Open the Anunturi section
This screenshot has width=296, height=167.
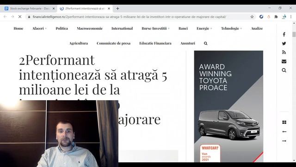tap(188, 43)
